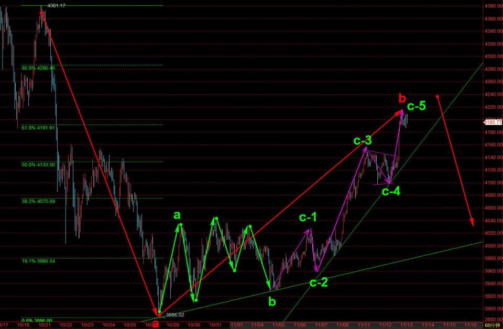The height and width of the screenshot is (329, 503).
Task: Click the red wave label b
Action: [x=402, y=98]
